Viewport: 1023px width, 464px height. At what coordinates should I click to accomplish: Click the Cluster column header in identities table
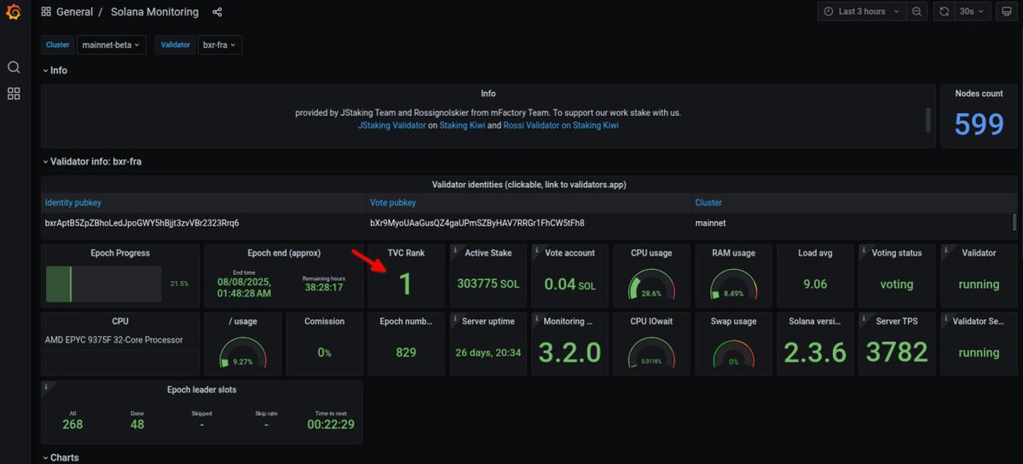pyautogui.click(x=708, y=203)
